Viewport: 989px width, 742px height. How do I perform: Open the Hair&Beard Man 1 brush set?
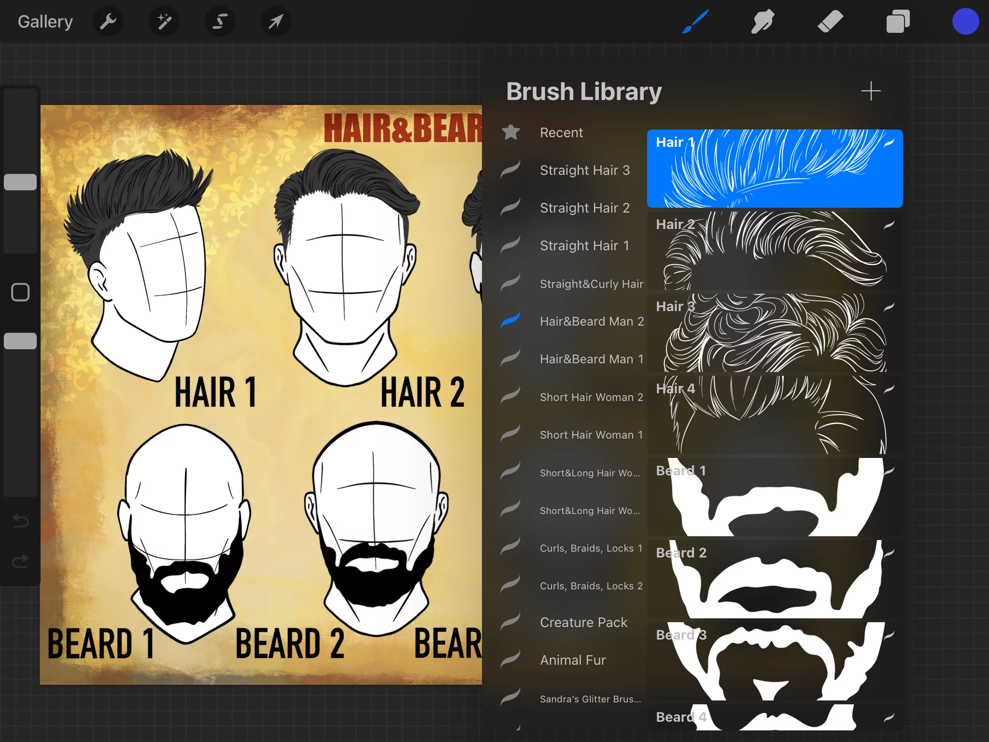pos(592,359)
